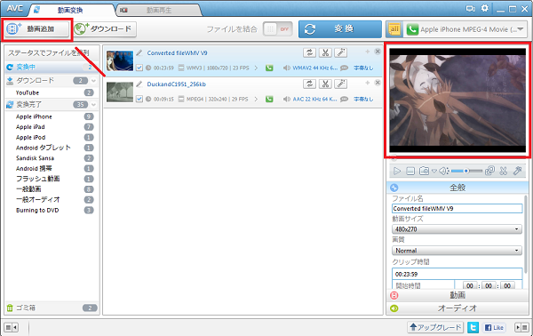Switch to the 動画変換 tab

(x=70, y=10)
